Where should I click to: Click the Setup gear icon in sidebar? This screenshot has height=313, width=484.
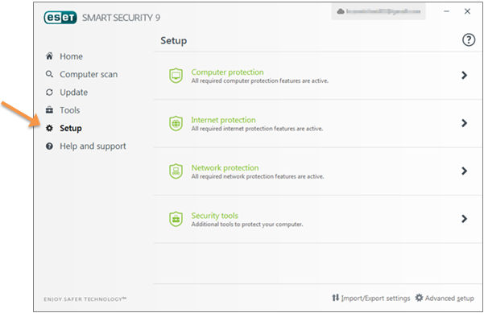(x=49, y=128)
